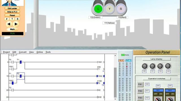Image resolution: width=181 pixels, height=101 pixels.
Task: Toggle the SW2 rotary switch
Action: point(170,99)
